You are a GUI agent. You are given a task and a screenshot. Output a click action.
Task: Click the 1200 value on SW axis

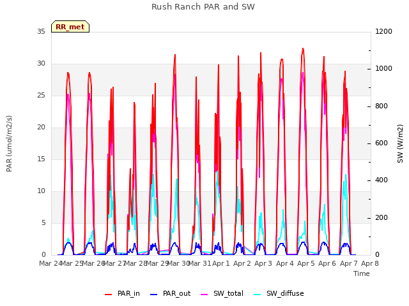383,32
